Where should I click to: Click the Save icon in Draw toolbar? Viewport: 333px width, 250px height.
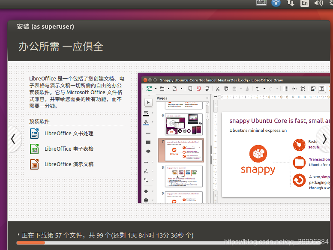coord(175,89)
